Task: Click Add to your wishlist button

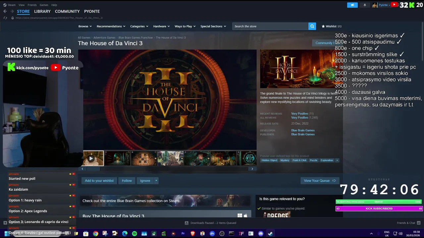Action: 99,180
